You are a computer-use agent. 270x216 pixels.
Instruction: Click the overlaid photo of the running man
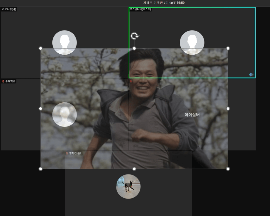[134, 109]
